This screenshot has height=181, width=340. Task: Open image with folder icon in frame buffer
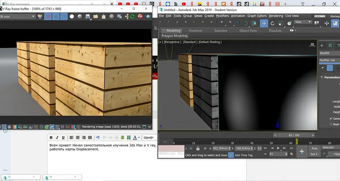click(96, 16)
